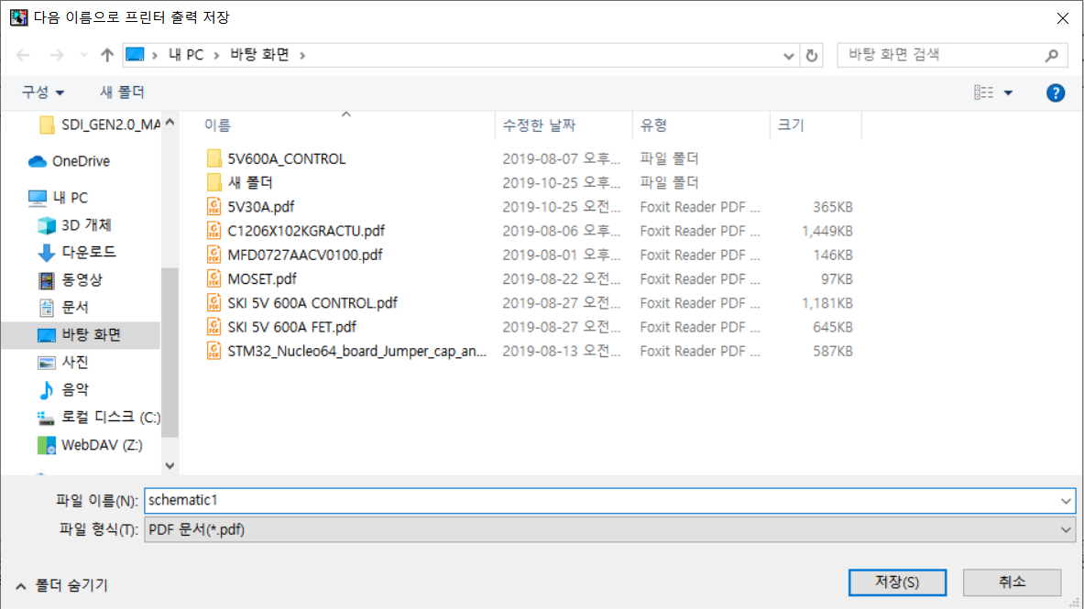
Task: Sort by the 크기 column header
Action: pos(790,125)
